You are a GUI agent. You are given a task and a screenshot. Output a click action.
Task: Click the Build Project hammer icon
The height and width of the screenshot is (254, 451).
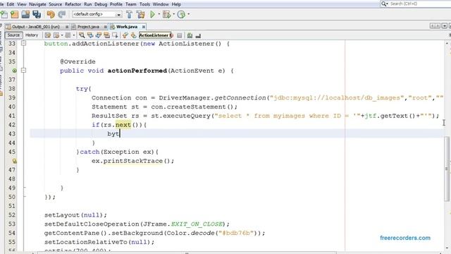129,14
